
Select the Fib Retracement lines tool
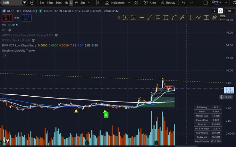222,18
